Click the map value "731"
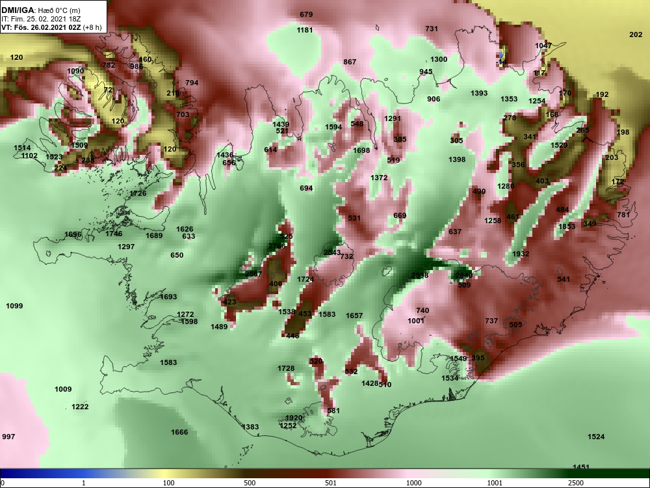650x488 pixels. point(432,29)
